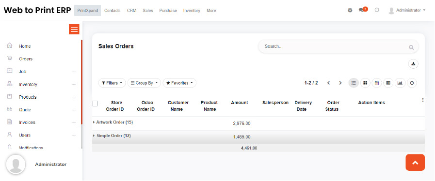
Task: Open the conversations chat bubble icon
Action: (361, 10)
